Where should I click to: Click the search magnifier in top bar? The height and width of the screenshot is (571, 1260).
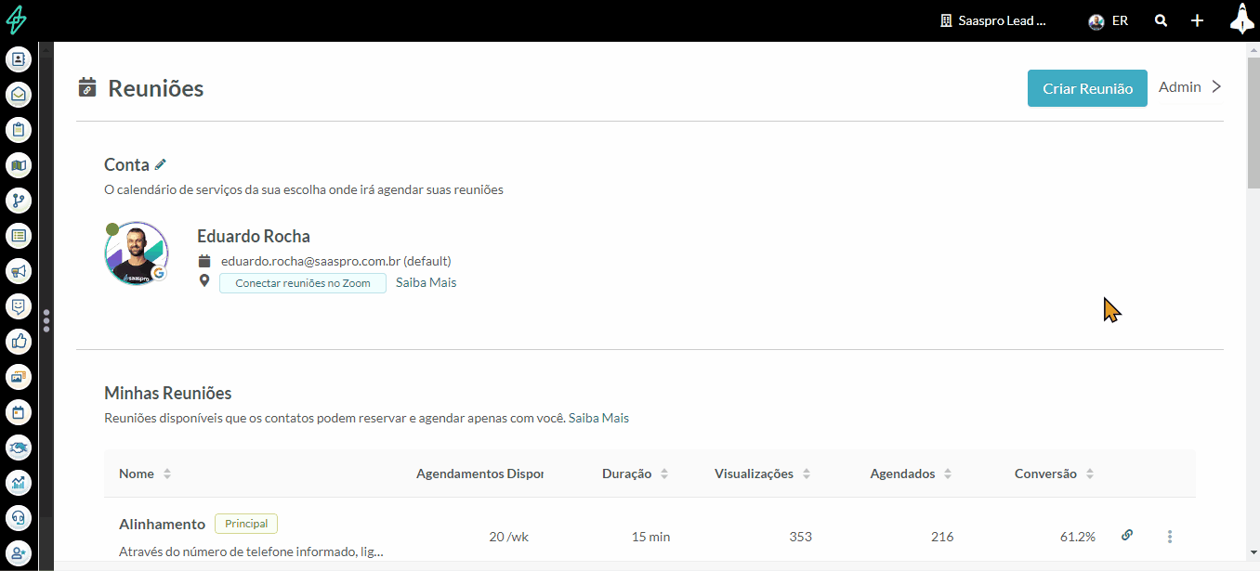click(x=1161, y=20)
